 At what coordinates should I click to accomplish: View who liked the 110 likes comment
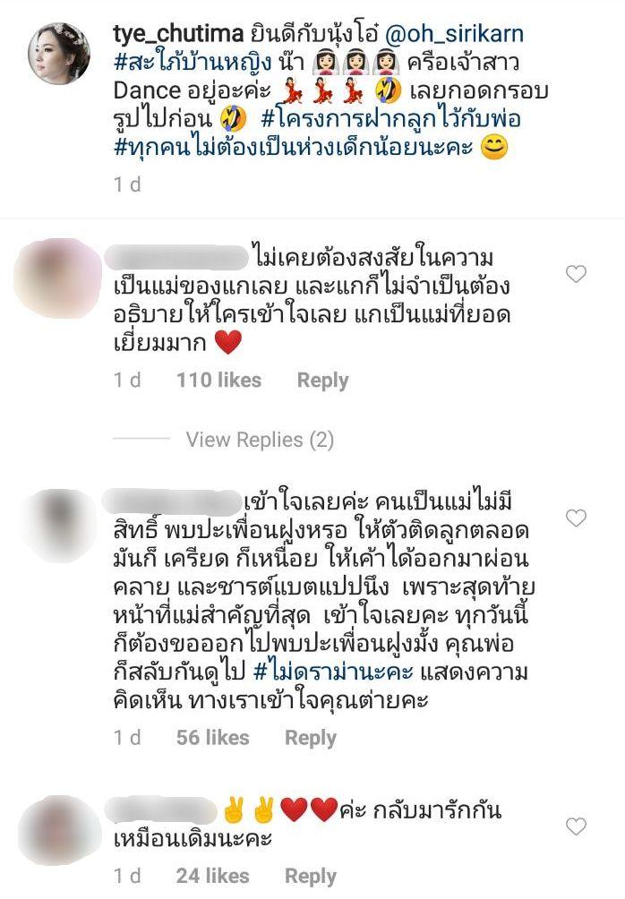click(x=218, y=381)
